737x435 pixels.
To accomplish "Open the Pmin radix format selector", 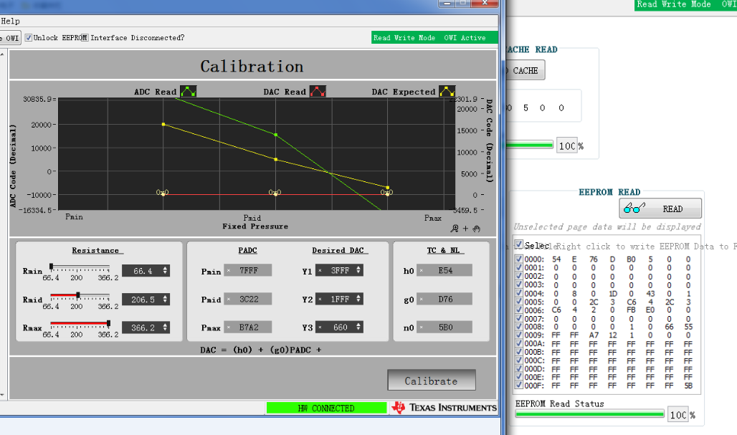I will click(x=229, y=271).
